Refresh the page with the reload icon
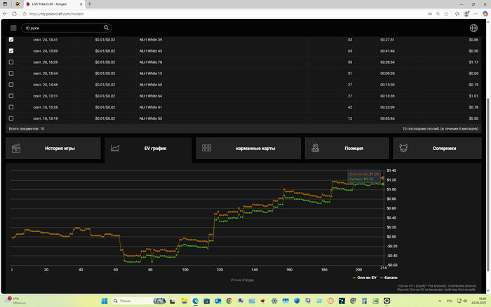This screenshot has width=491, height=307. (14, 14)
